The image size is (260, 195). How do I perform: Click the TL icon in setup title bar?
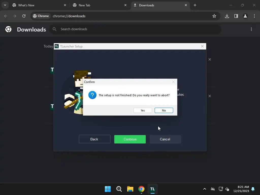click(57, 46)
